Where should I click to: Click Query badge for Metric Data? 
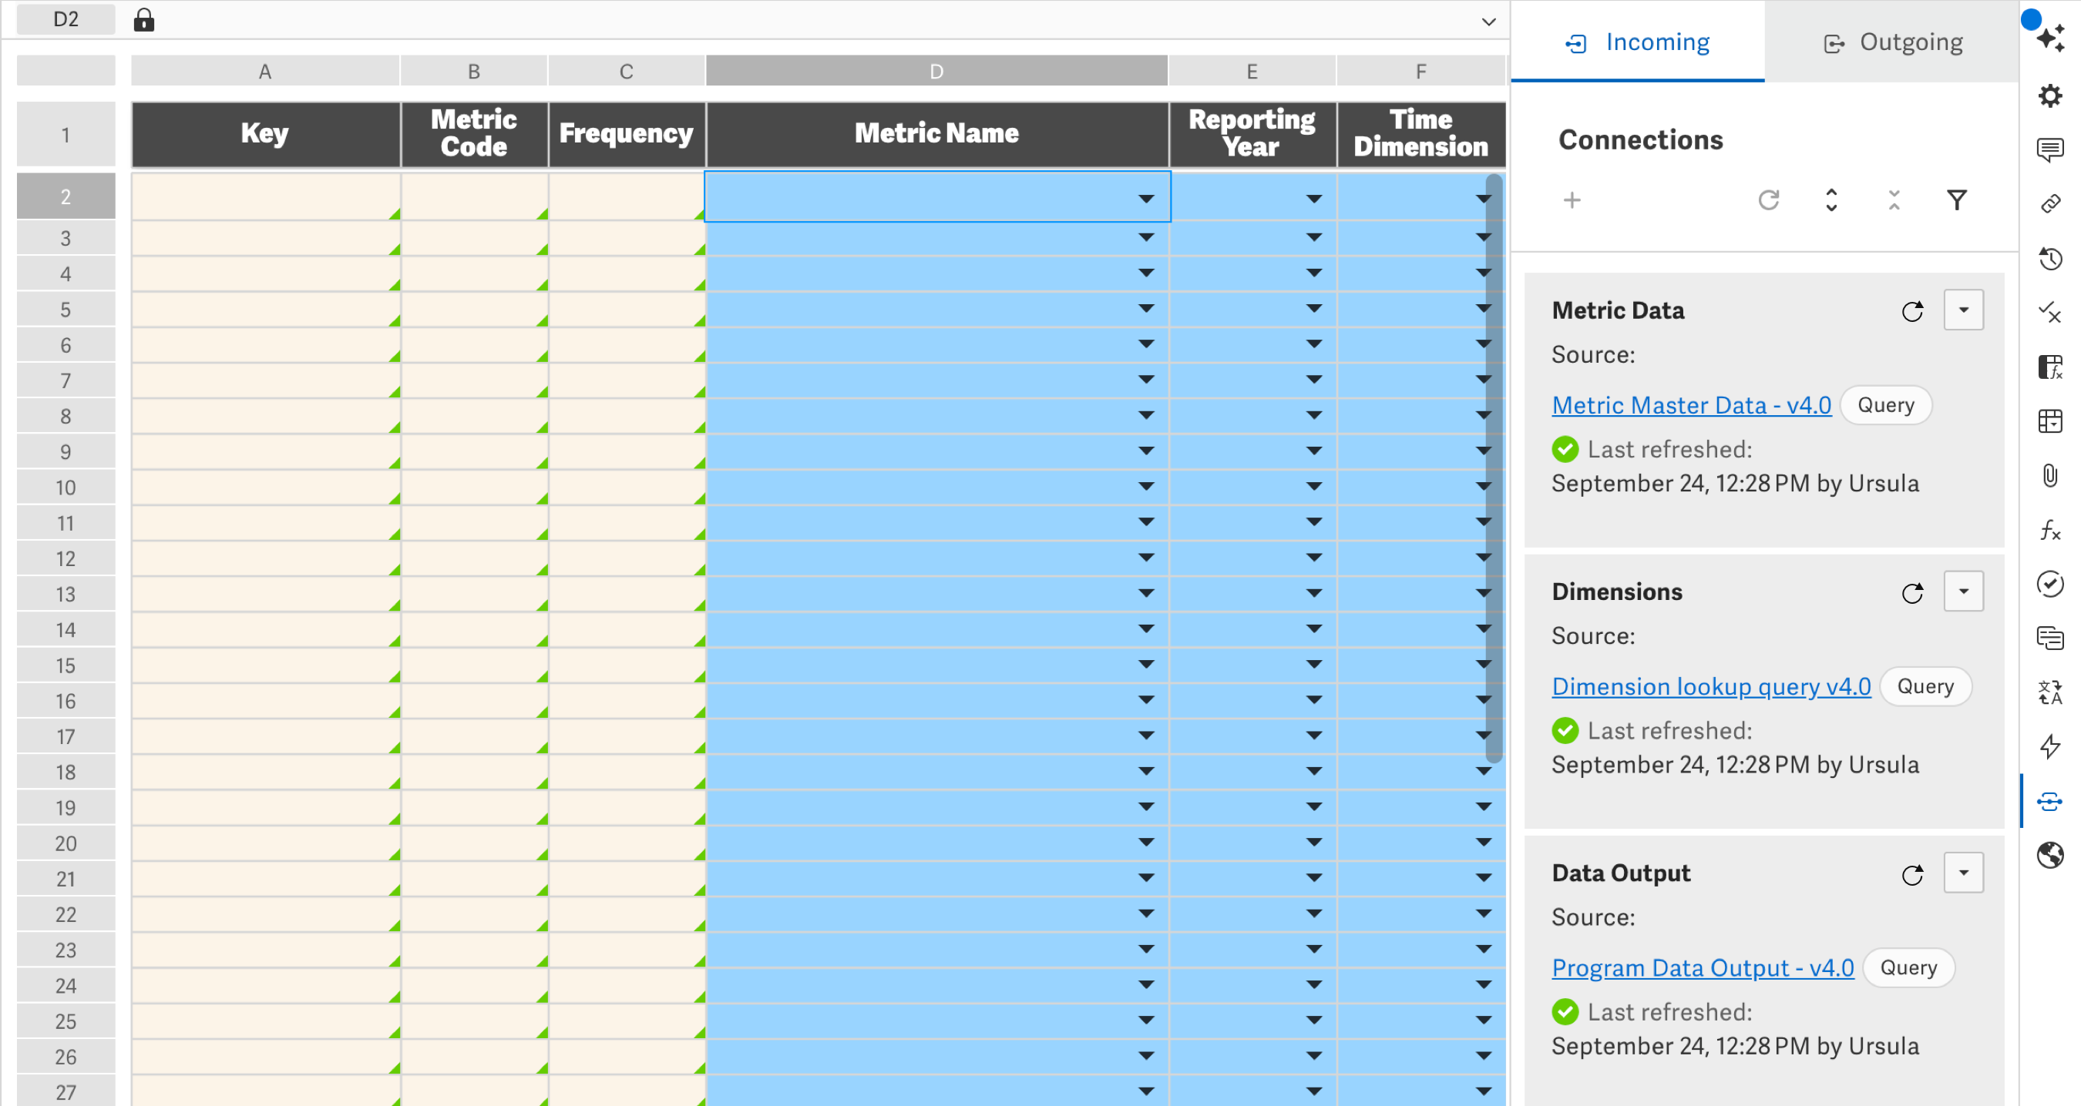[1885, 405]
